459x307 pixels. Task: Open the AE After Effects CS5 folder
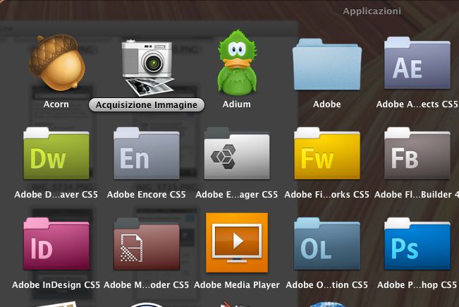(417, 63)
